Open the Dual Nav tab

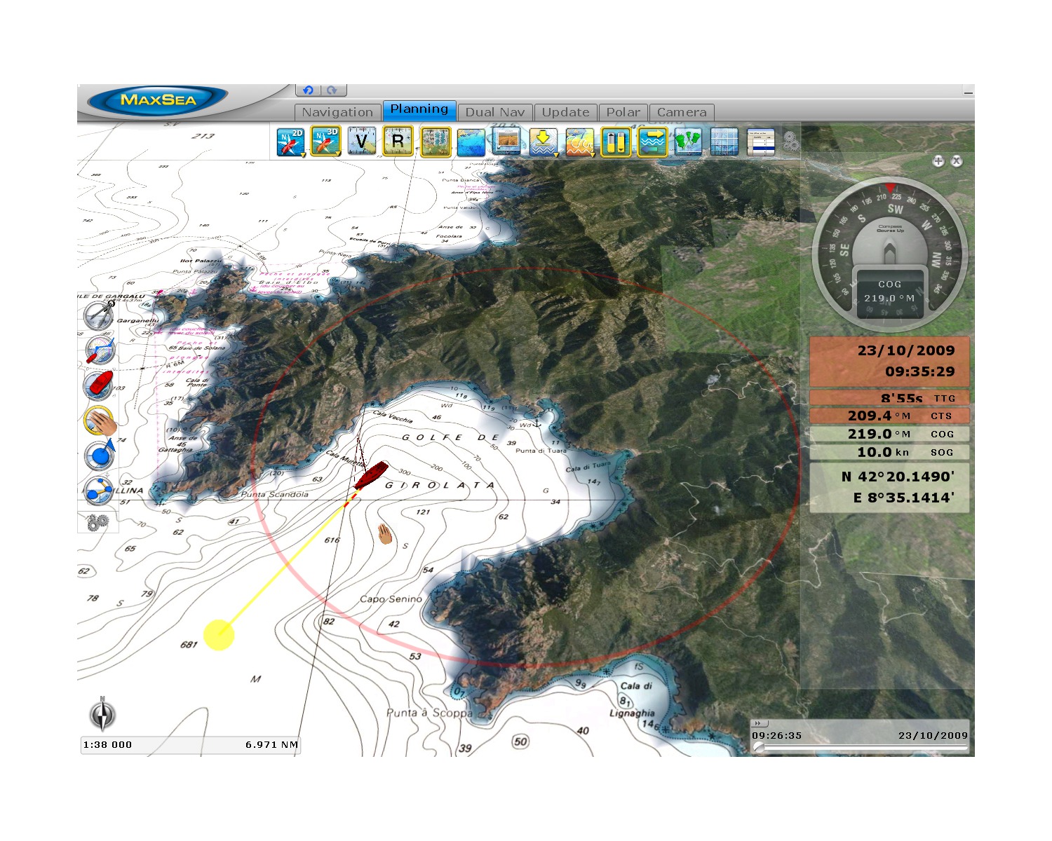click(494, 112)
